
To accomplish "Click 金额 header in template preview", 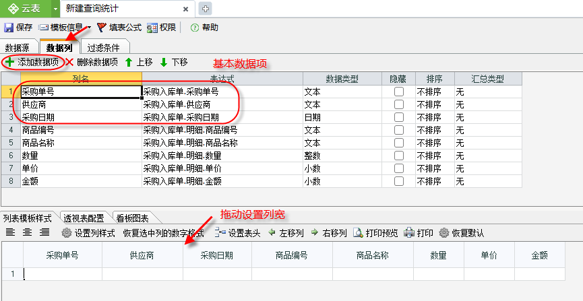I will 539,255.
